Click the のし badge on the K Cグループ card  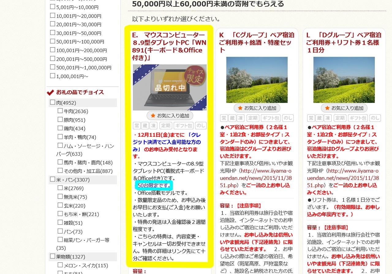tap(288, 118)
